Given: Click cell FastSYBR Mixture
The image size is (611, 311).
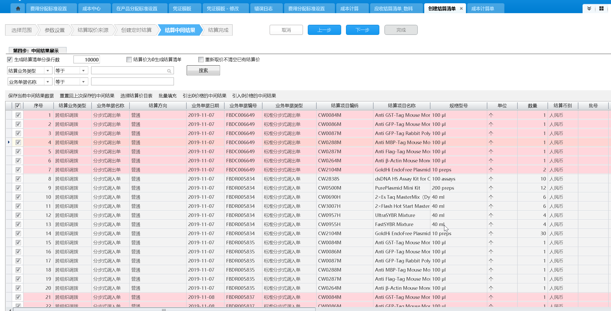Looking at the screenshot, I should pyautogui.click(x=401, y=224).
